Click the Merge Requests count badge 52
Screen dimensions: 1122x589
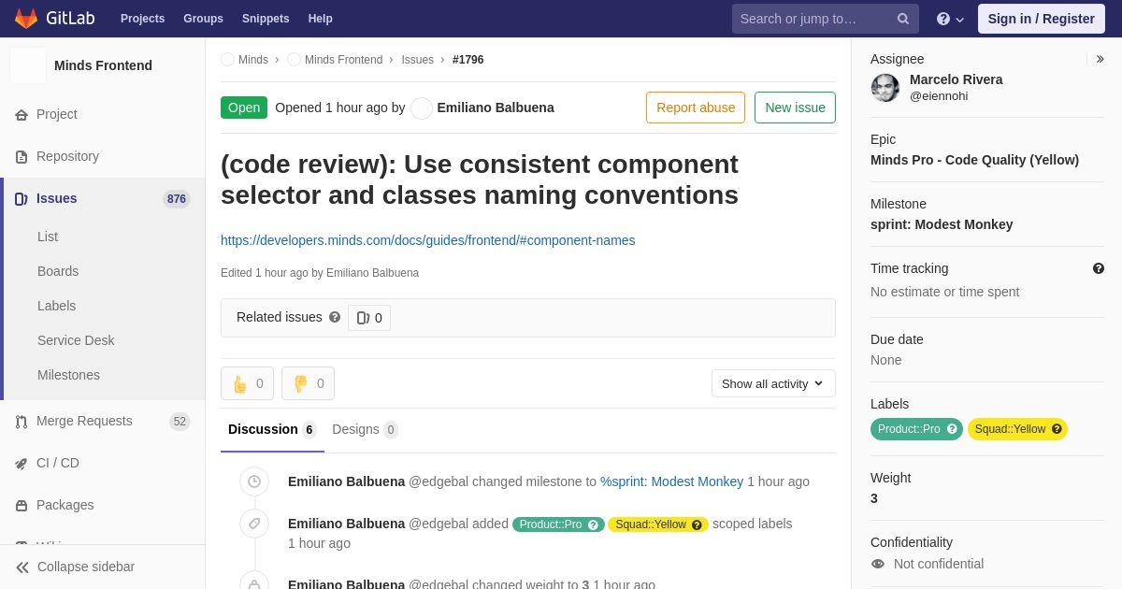pos(180,422)
